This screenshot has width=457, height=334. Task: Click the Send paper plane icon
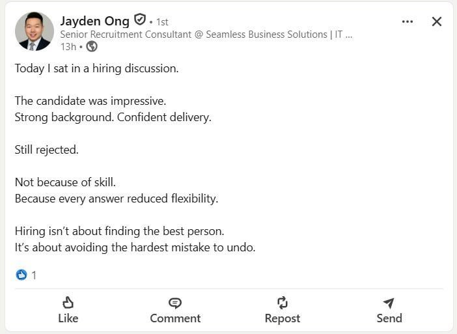tap(389, 303)
